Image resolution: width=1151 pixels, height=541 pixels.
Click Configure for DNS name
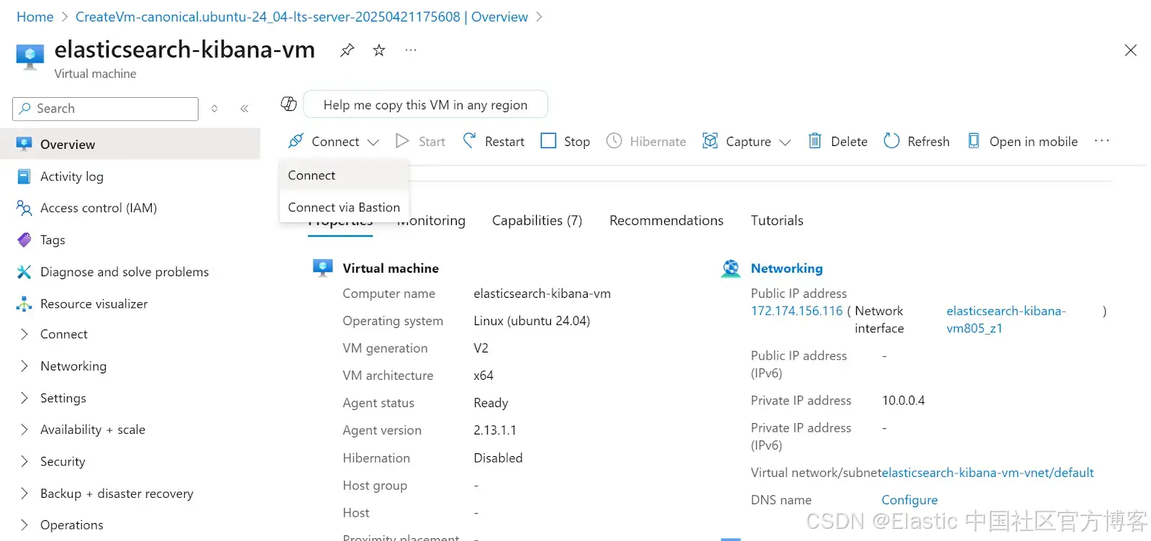pyautogui.click(x=909, y=500)
